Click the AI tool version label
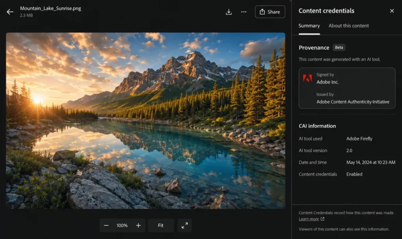The height and width of the screenshot is (239, 402). click(x=313, y=150)
